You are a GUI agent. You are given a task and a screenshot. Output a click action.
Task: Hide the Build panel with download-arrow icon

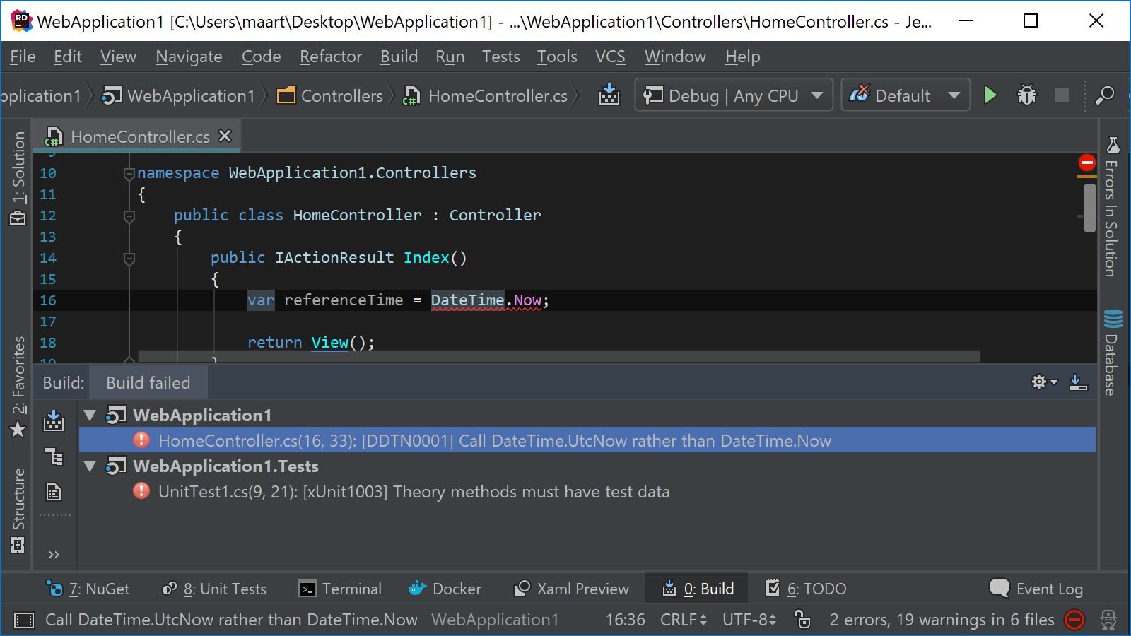pos(1078,382)
